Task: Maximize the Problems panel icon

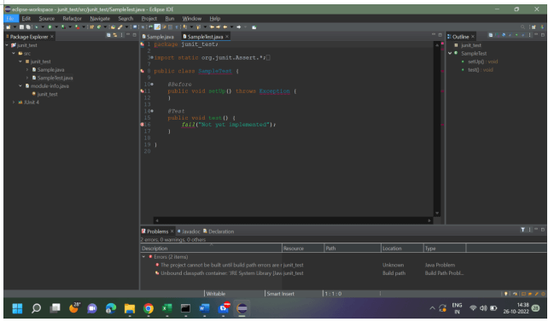Action: click(x=543, y=230)
